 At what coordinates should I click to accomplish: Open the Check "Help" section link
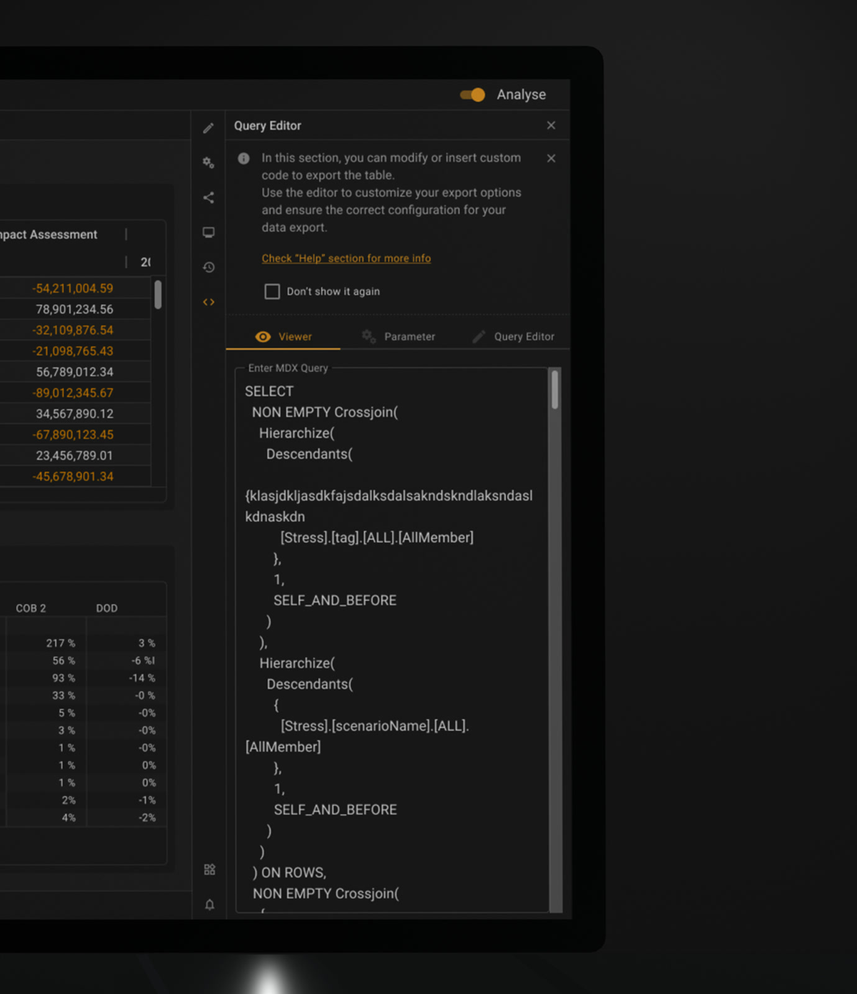pos(346,258)
